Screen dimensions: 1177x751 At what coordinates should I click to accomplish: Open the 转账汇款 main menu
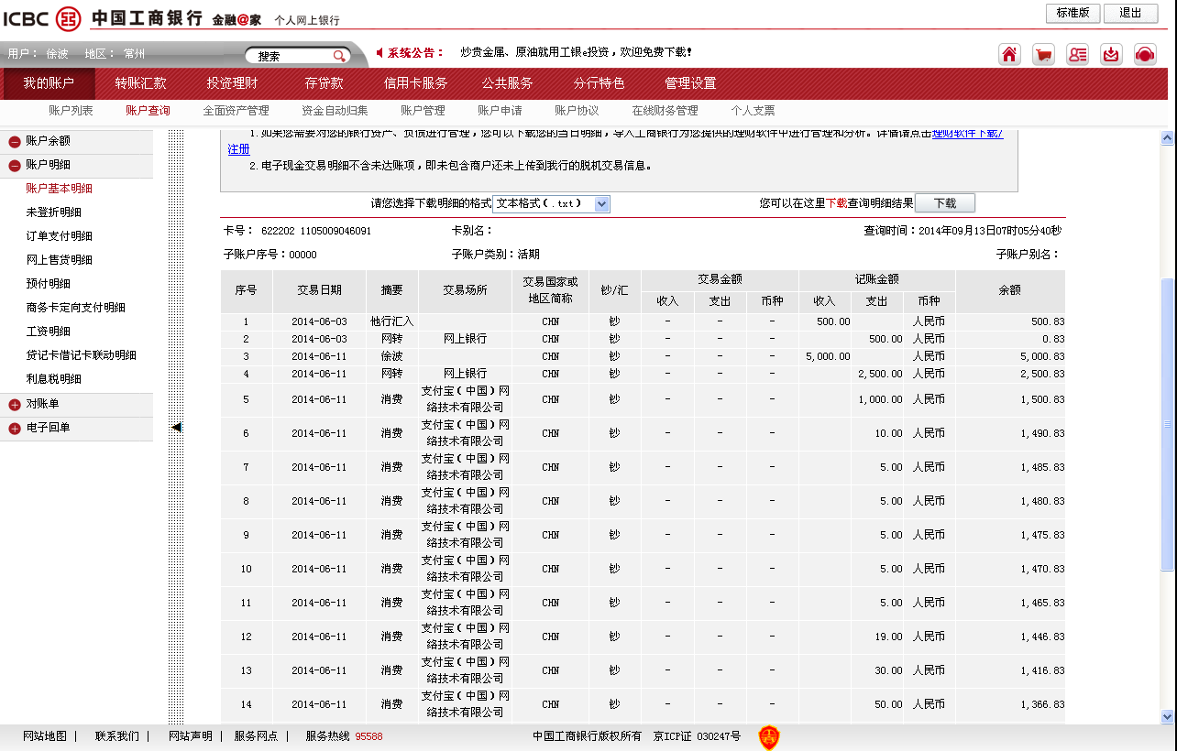[140, 83]
